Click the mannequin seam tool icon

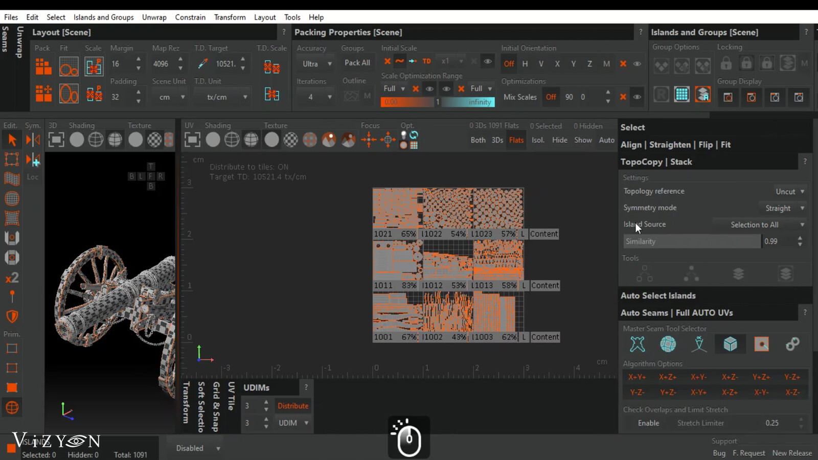coord(699,344)
